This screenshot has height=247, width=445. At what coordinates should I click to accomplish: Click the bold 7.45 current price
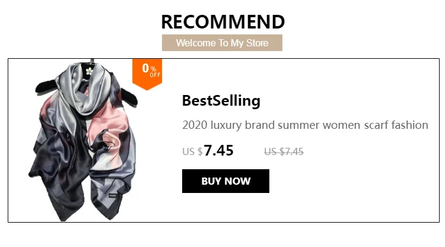coord(218,150)
